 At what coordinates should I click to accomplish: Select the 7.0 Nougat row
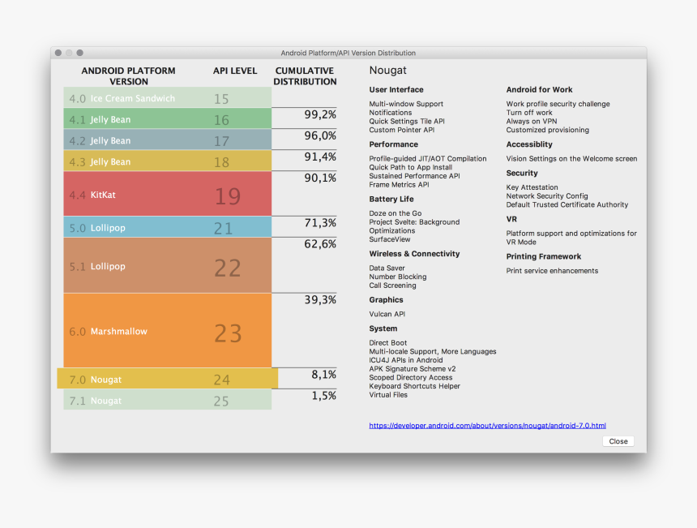pyautogui.click(x=168, y=379)
